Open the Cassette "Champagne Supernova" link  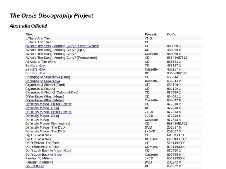pos(43,81)
